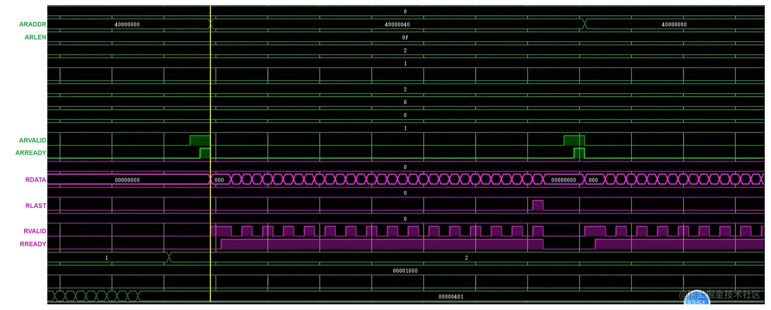The height and width of the screenshot is (310, 771).
Task: Click the ARADDR value 40000040
Action: pyautogui.click(x=397, y=24)
